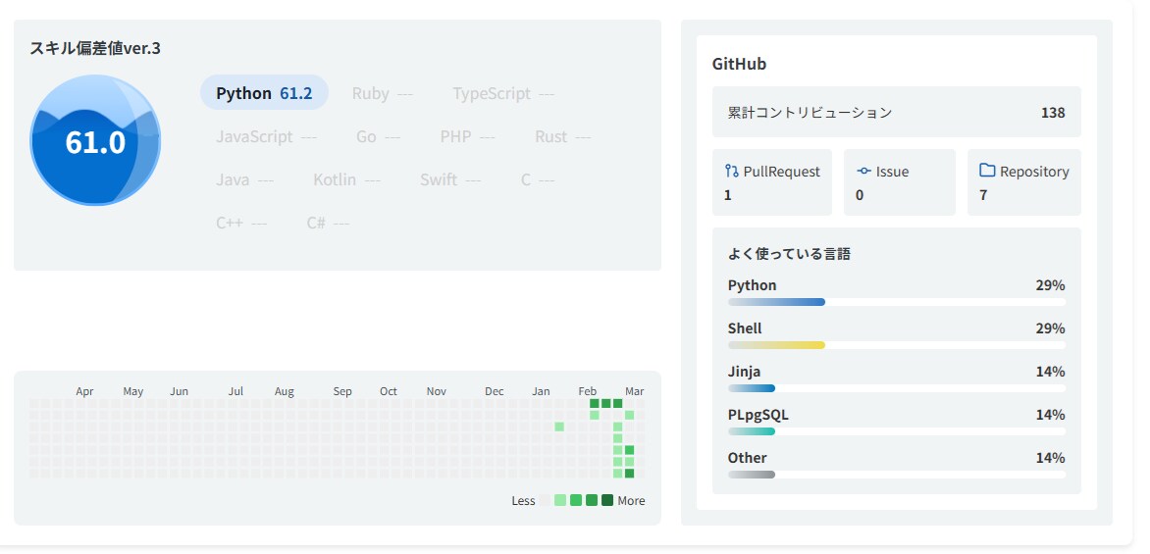Screen dimensions: 1150x554
Task: Click the Other language name label
Action: point(747,458)
